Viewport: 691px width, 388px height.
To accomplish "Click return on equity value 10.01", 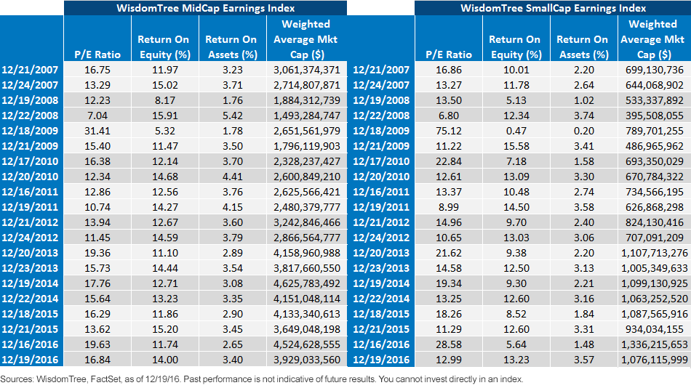I will point(516,70).
